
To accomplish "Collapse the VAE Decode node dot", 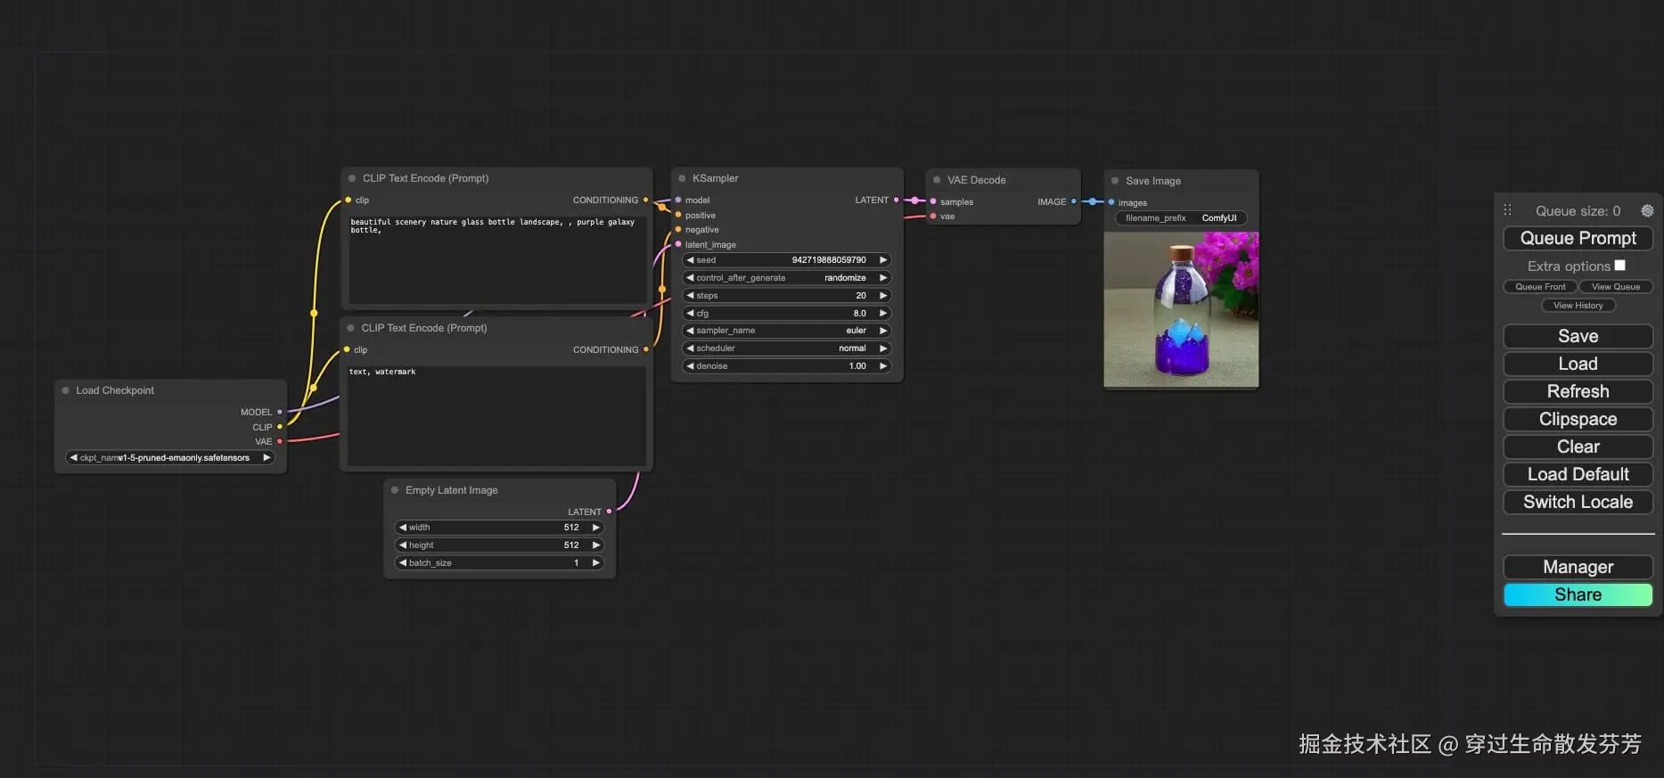I will 937,180.
